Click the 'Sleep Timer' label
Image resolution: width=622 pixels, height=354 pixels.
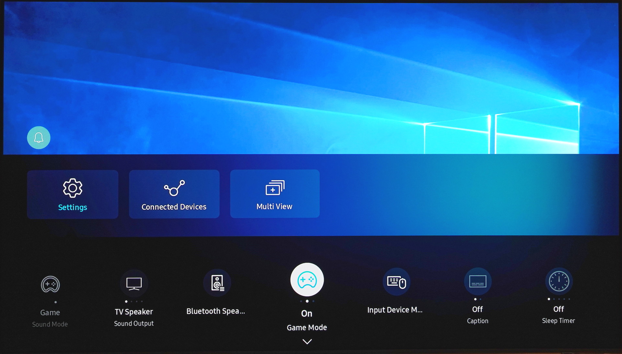click(559, 321)
